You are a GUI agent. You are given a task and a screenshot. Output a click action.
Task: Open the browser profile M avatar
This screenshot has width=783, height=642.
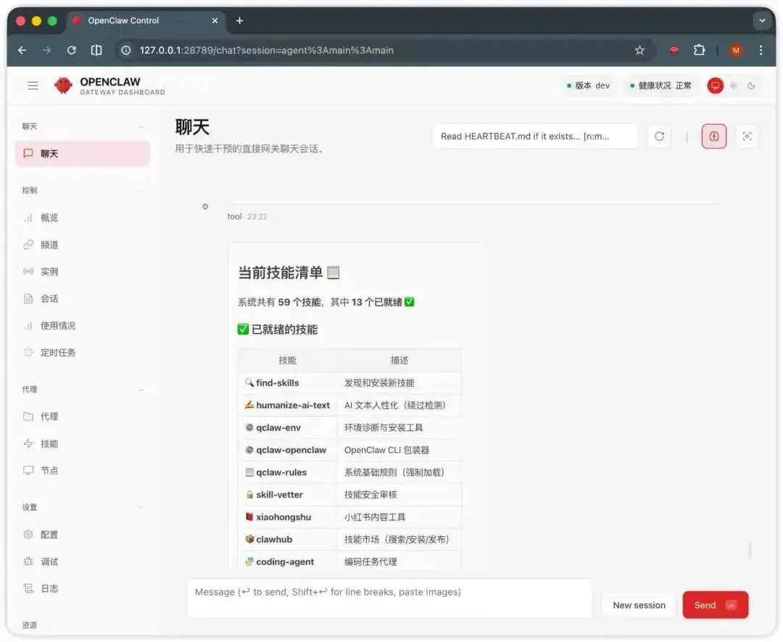736,50
